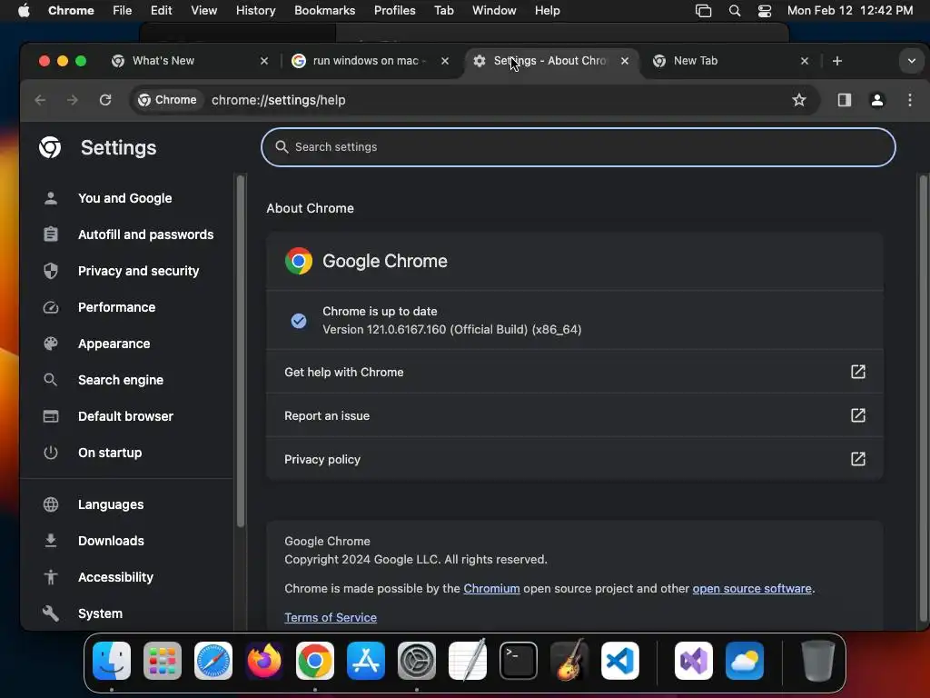Open the Window menu

(x=494, y=11)
